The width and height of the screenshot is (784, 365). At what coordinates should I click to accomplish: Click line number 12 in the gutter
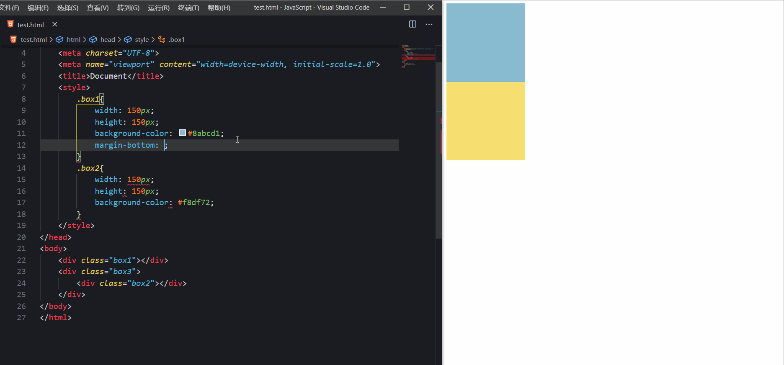[21, 145]
